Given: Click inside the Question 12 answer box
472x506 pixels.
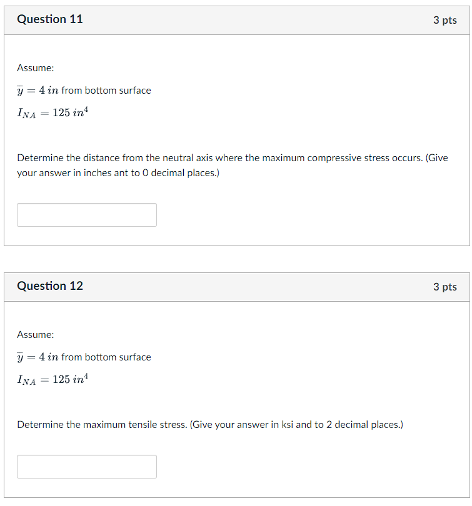Looking at the screenshot, I should click(86, 466).
